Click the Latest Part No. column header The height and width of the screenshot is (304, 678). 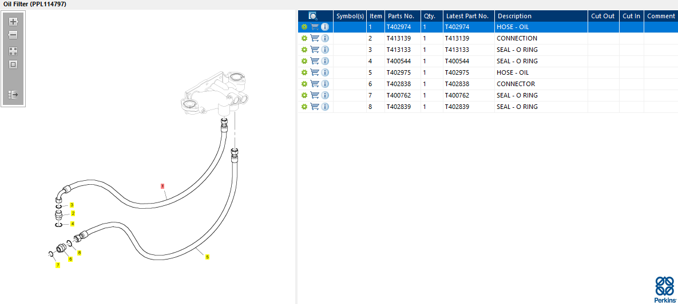467,17
